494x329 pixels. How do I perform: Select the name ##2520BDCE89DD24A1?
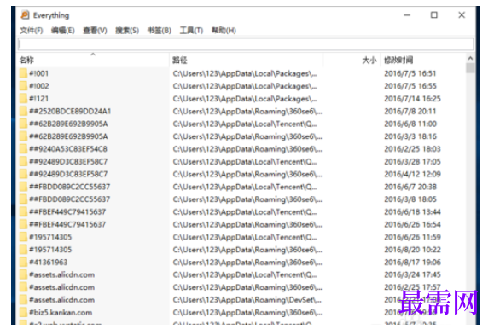coord(70,111)
